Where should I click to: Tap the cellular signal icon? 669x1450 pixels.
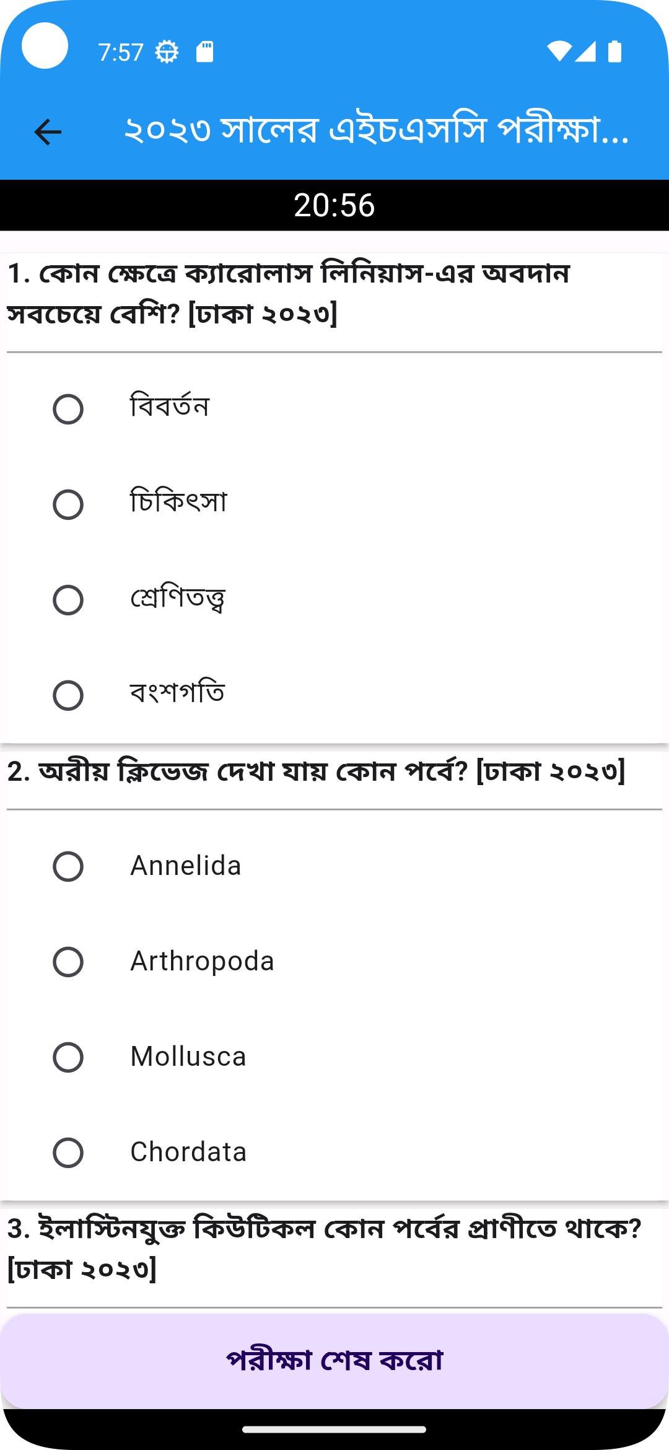[585, 52]
